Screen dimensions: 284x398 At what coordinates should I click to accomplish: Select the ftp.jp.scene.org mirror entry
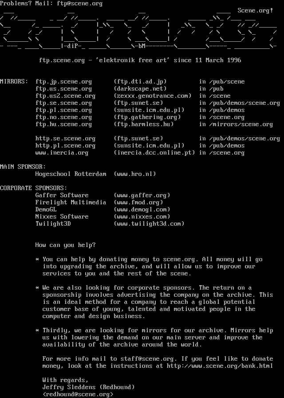click(63, 82)
